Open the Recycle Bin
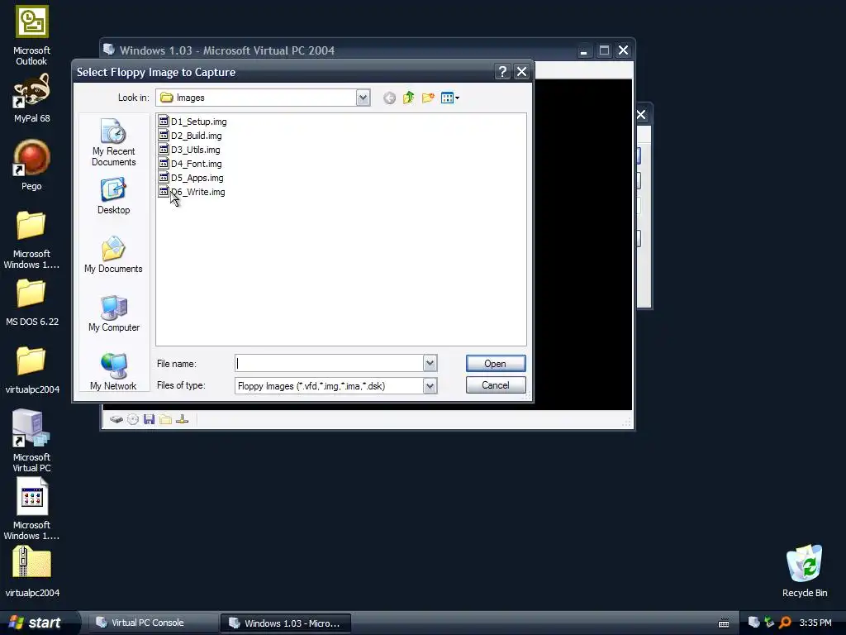The height and width of the screenshot is (635, 846). [x=805, y=571]
